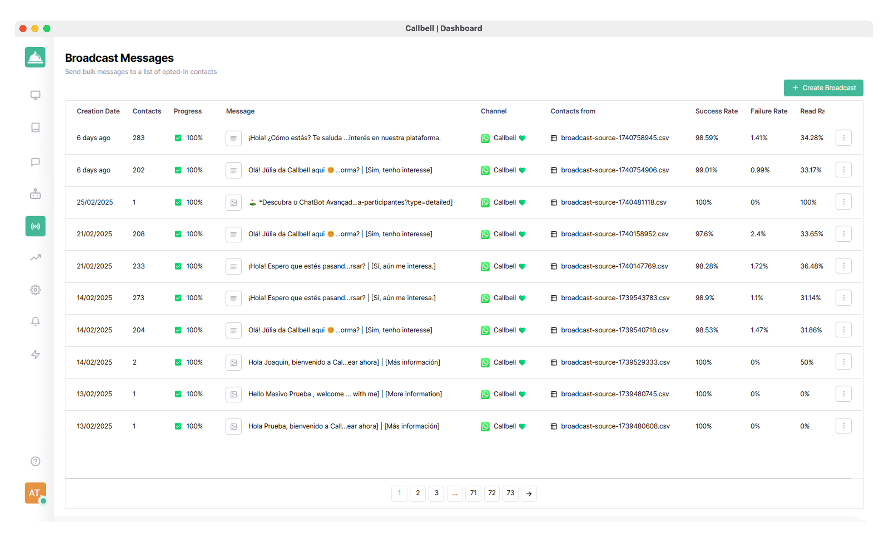
Task: Open the lightning bolt automation icon
Action: click(x=35, y=355)
